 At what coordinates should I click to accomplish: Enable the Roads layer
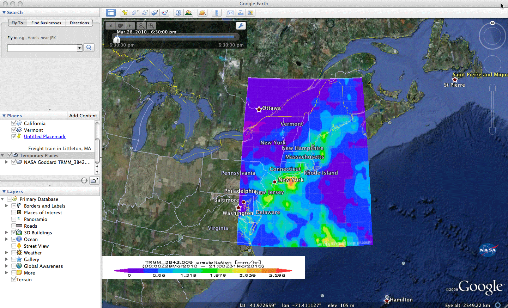tap(13, 226)
